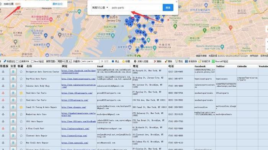268x150 pixels.
Task: Click the 关键词 keyword field in the toolbar
Action: coord(90,61)
